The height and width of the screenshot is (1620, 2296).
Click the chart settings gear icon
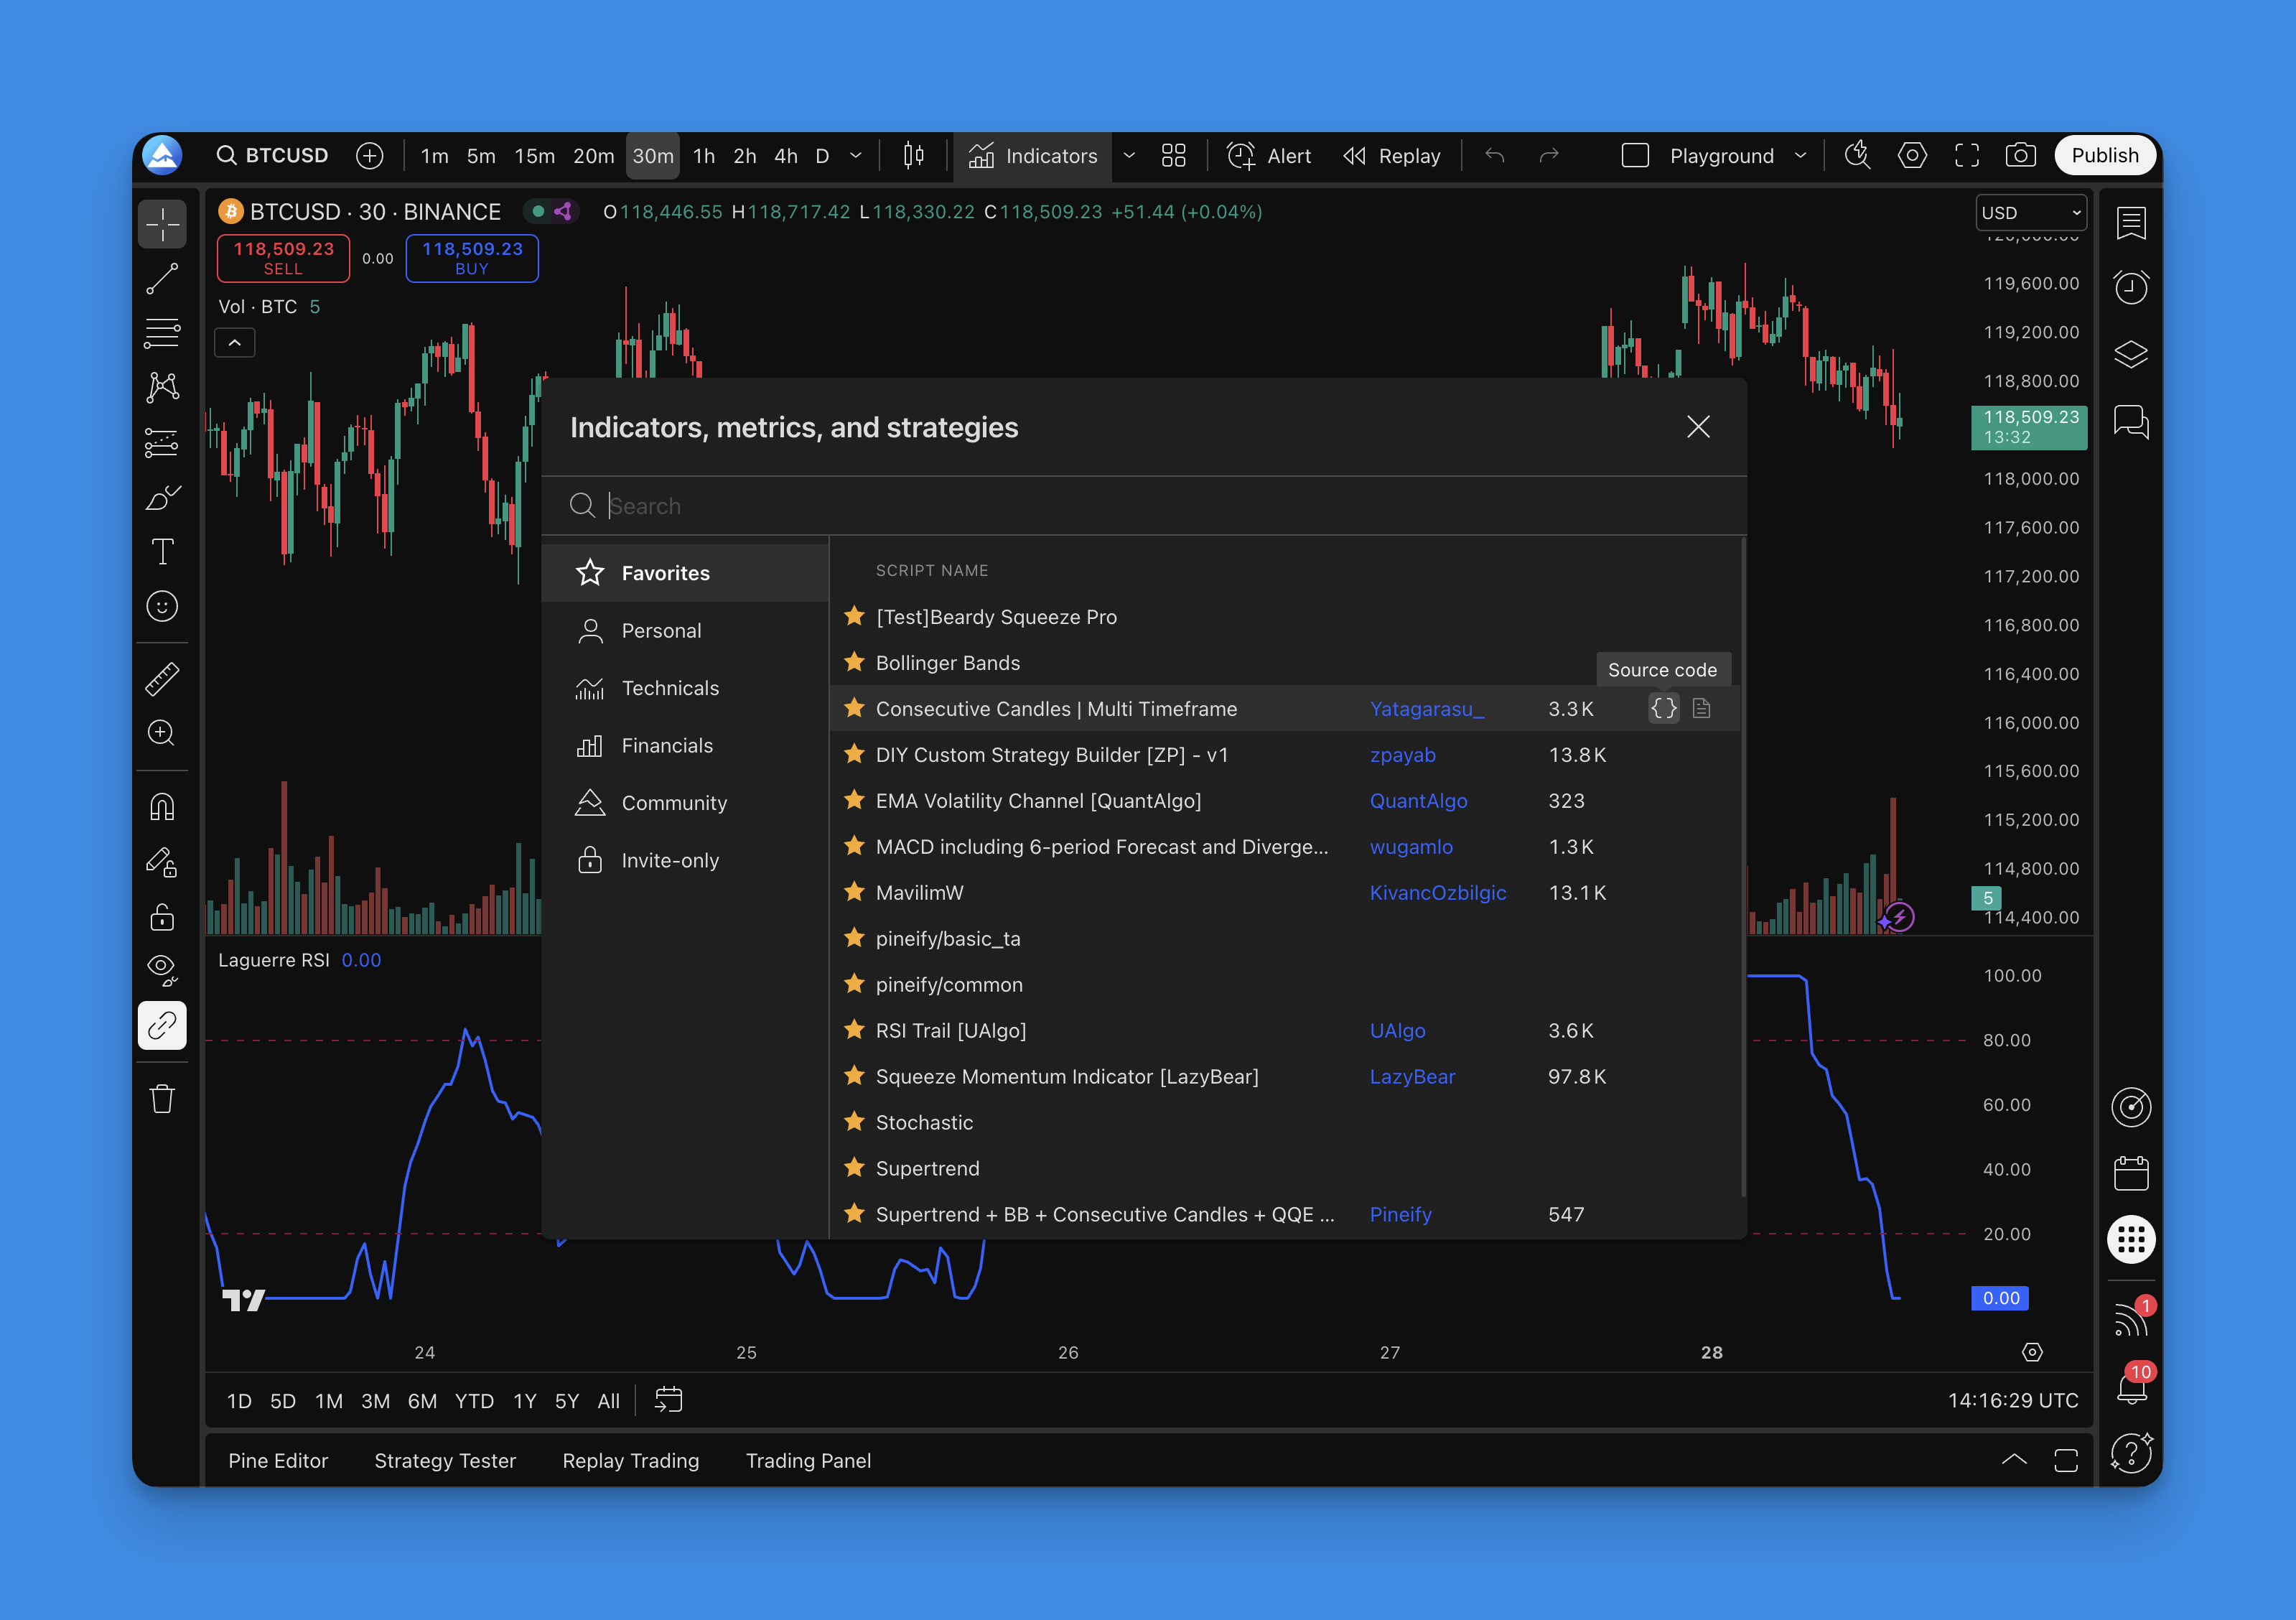click(1912, 156)
